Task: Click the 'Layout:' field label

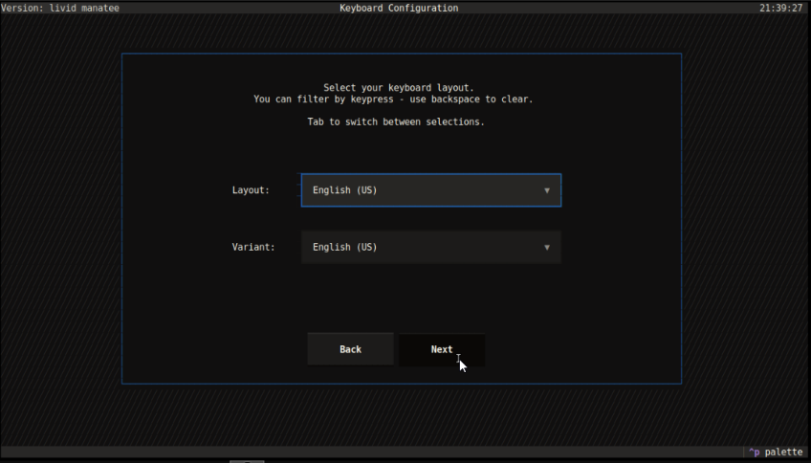Action: [251, 190]
